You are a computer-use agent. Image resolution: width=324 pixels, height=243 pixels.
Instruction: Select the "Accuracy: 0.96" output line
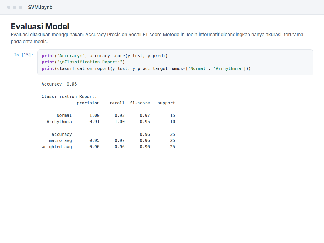click(59, 84)
